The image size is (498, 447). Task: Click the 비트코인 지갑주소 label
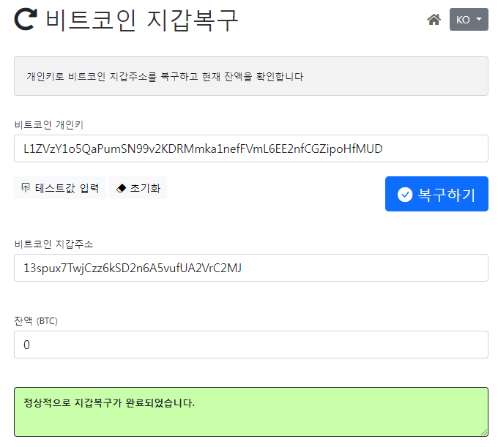pyautogui.click(x=53, y=244)
